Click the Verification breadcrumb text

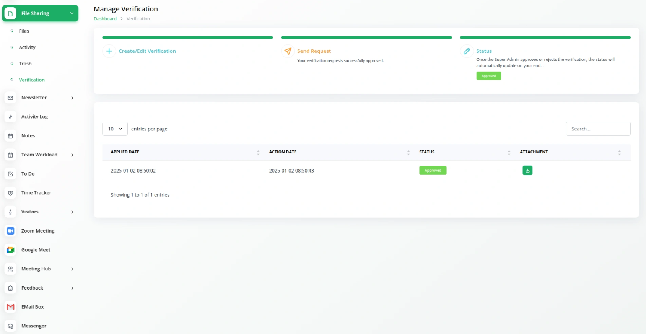click(138, 19)
